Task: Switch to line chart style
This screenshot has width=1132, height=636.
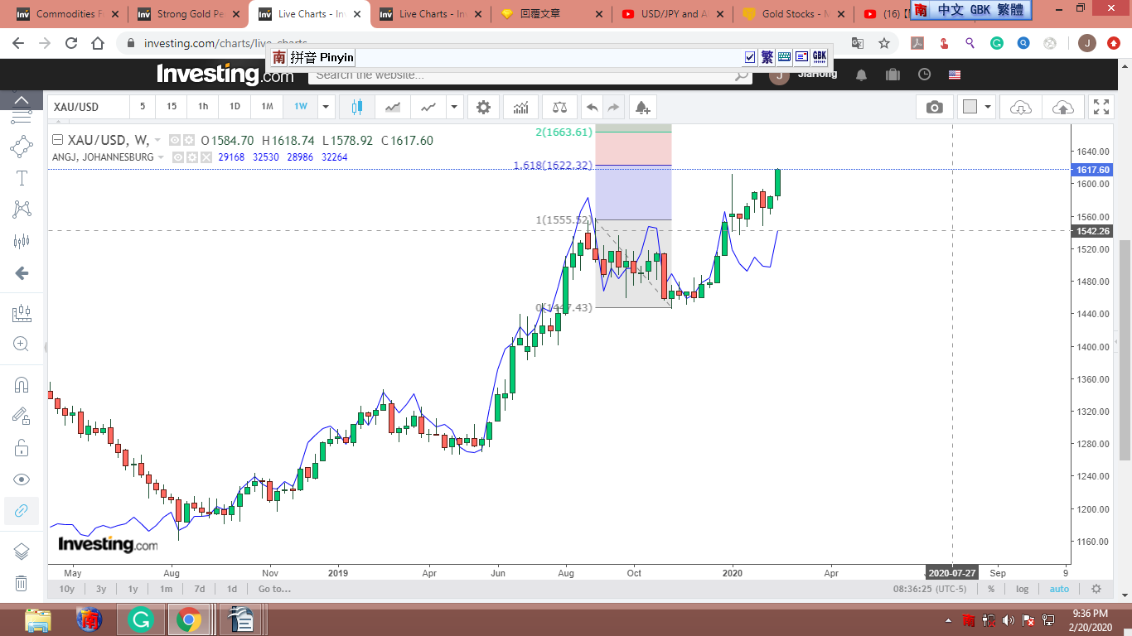Action: click(428, 107)
